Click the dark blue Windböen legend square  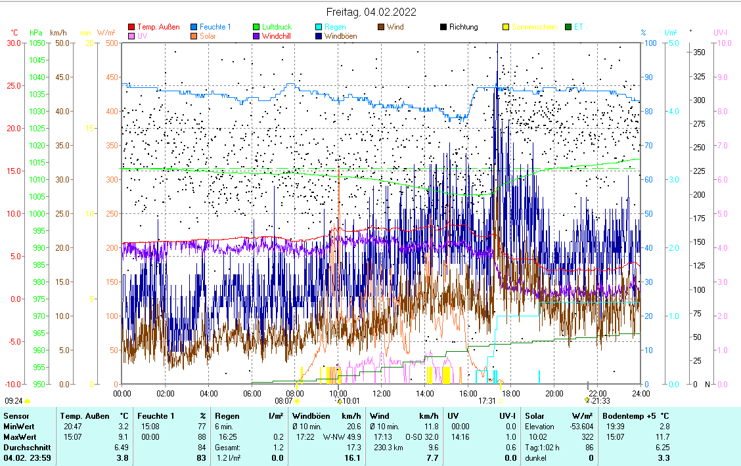click(319, 36)
